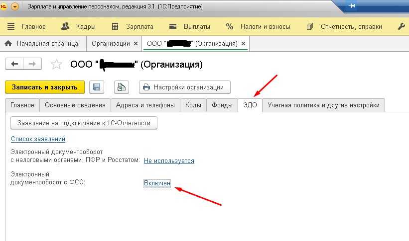The width and height of the screenshot is (409, 241).
Task: Click the Кадры people icon
Action: coord(65,26)
